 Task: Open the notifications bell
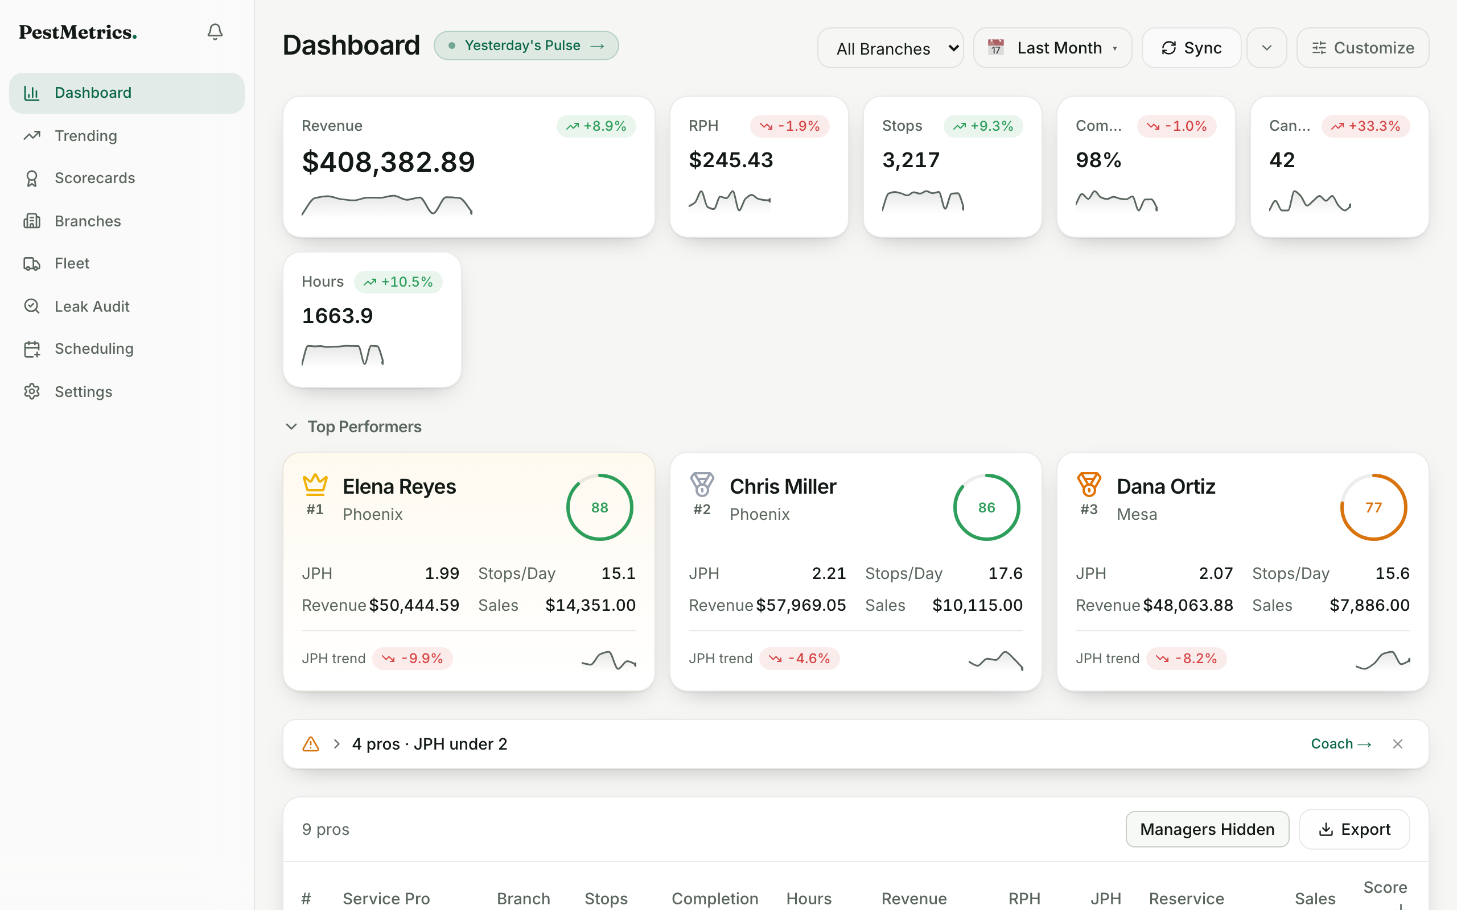pos(215,32)
